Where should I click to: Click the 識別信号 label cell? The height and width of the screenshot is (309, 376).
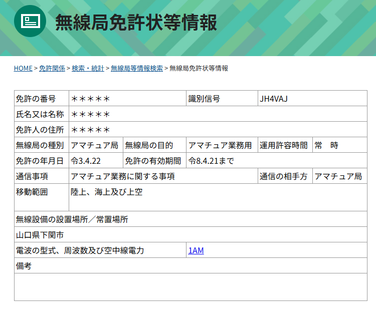[x=204, y=99]
